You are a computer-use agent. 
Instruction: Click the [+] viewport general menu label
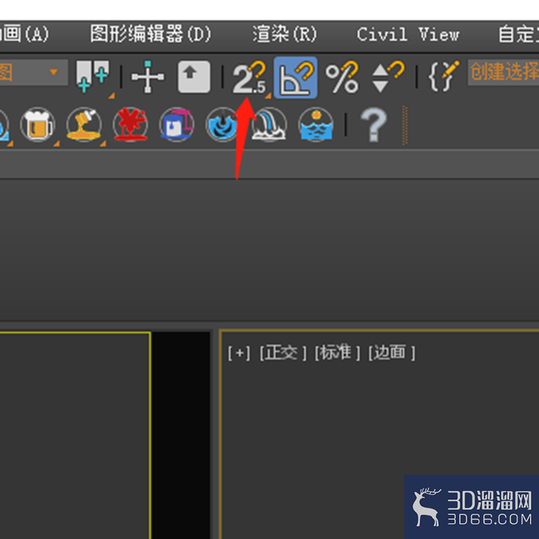click(239, 353)
